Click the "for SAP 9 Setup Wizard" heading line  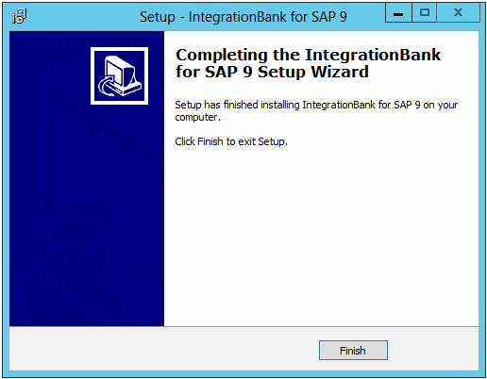[x=272, y=72]
